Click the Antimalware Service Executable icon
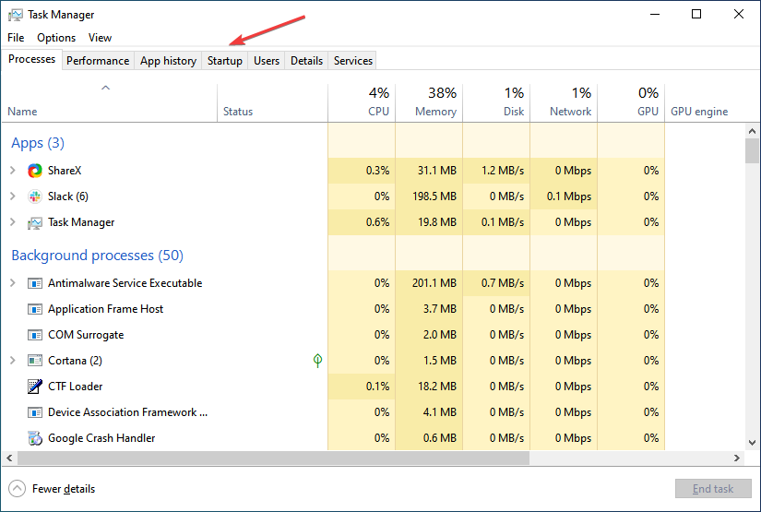Viewport: 761px width, 512px height. click(35, 283)
